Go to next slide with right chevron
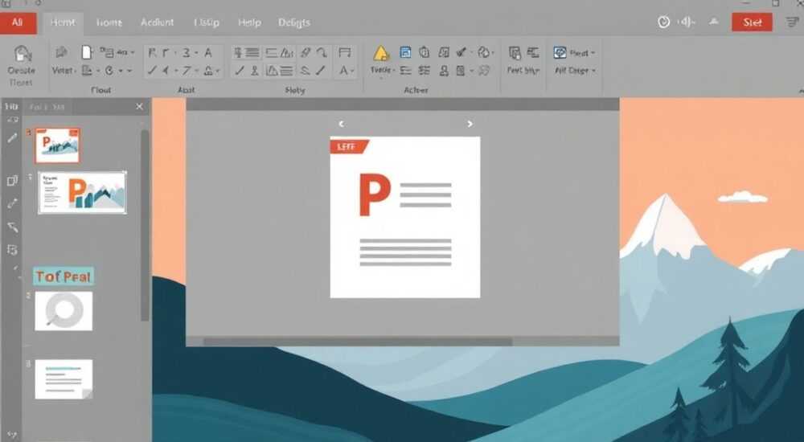 click(470, 124)
